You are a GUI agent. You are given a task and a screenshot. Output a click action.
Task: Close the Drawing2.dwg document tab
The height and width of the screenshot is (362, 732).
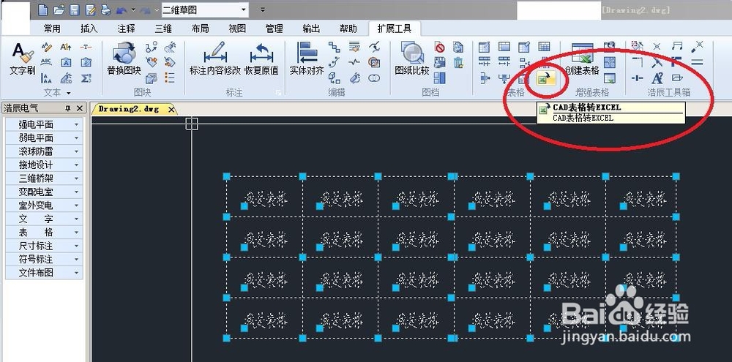pyautogui.click(x=171, y=109)
